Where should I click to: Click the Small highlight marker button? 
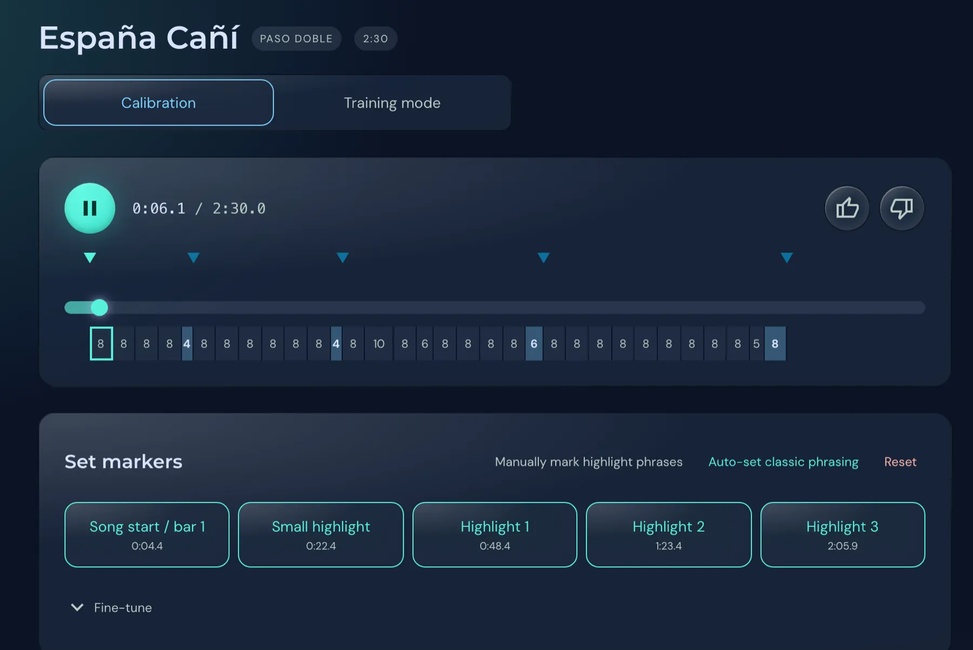click(x=321, y=535)
